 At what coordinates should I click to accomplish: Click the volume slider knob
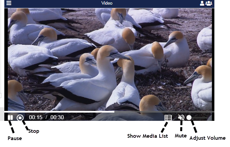pos(189,117)
